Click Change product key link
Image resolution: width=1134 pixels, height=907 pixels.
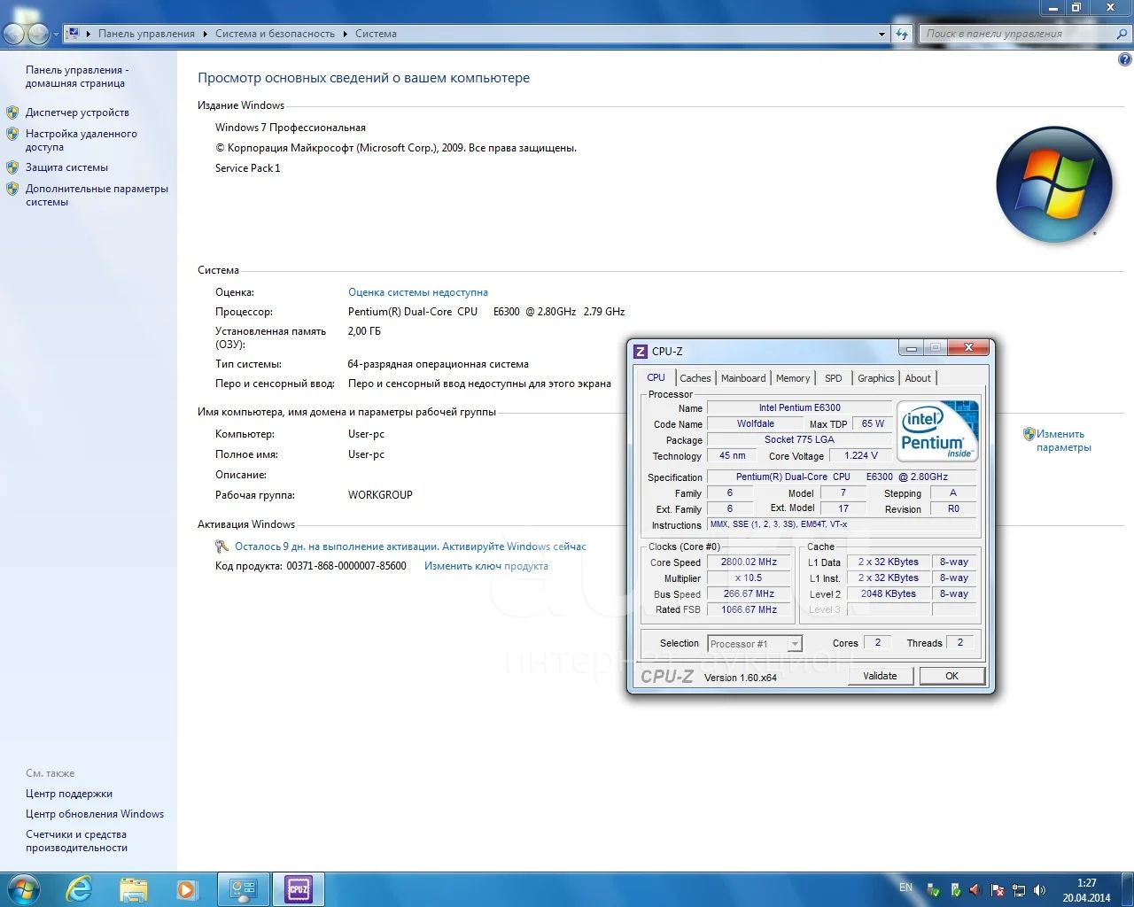pyautogui.click(x=486, y=566)
